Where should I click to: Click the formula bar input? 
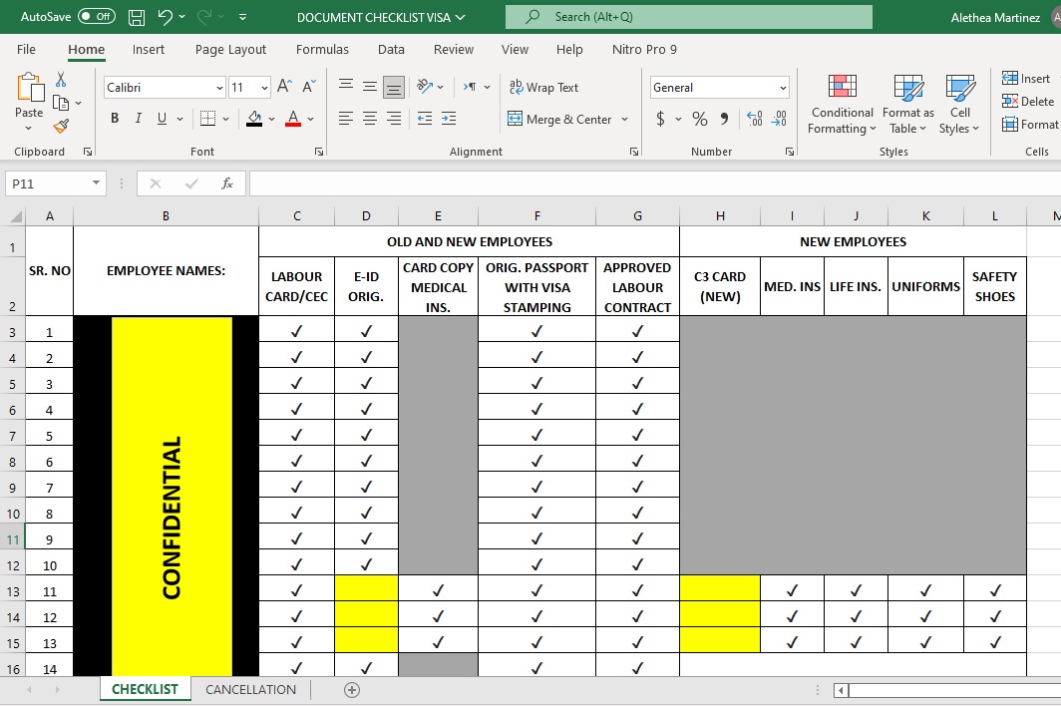click(654, 183)
